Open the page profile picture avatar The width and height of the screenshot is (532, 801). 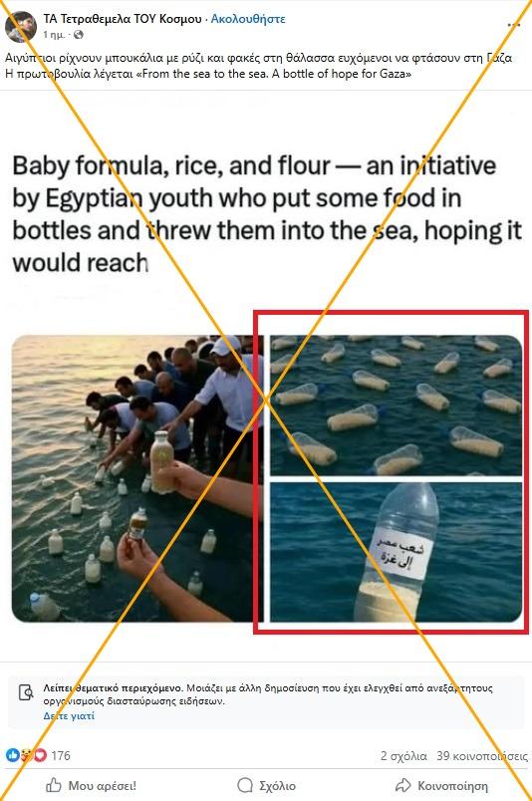[21, 26]
